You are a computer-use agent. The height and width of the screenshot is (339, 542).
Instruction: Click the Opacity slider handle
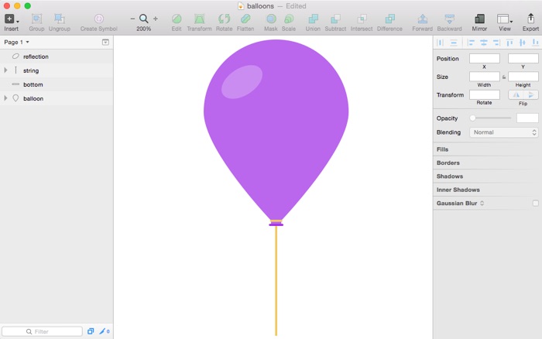click(x=472, y=118)
